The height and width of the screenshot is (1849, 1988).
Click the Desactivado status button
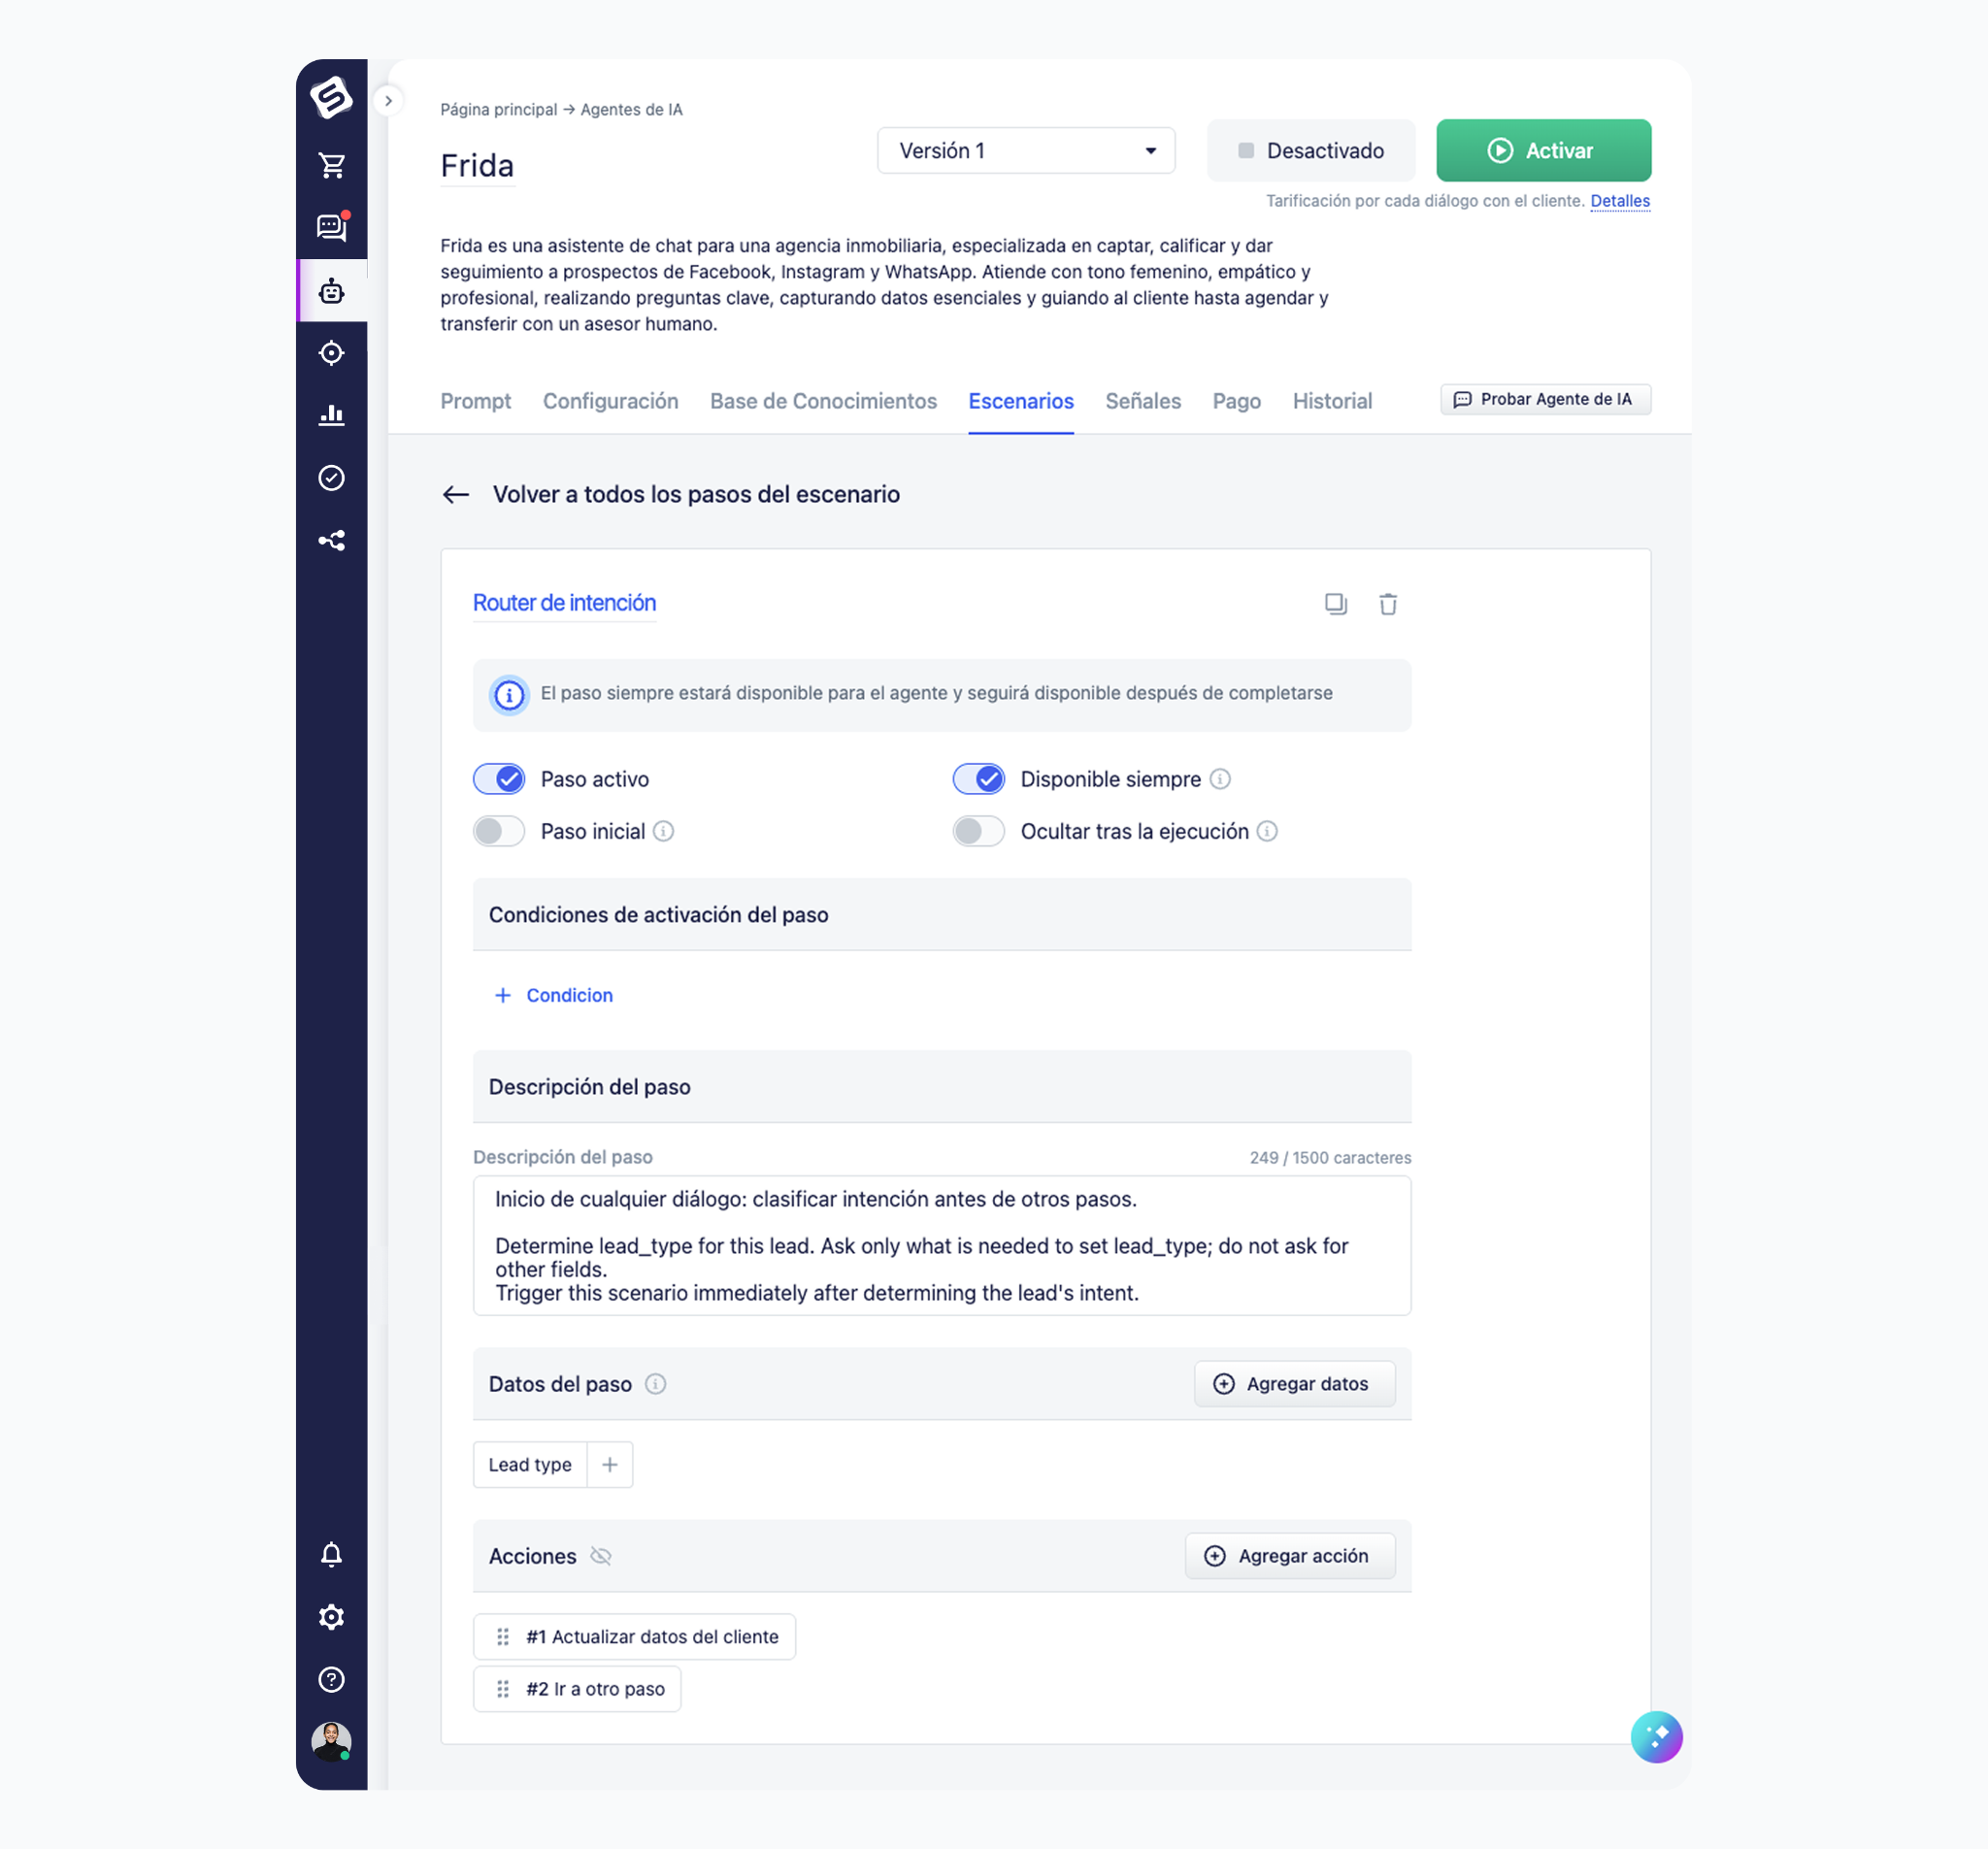[1311, 151]
